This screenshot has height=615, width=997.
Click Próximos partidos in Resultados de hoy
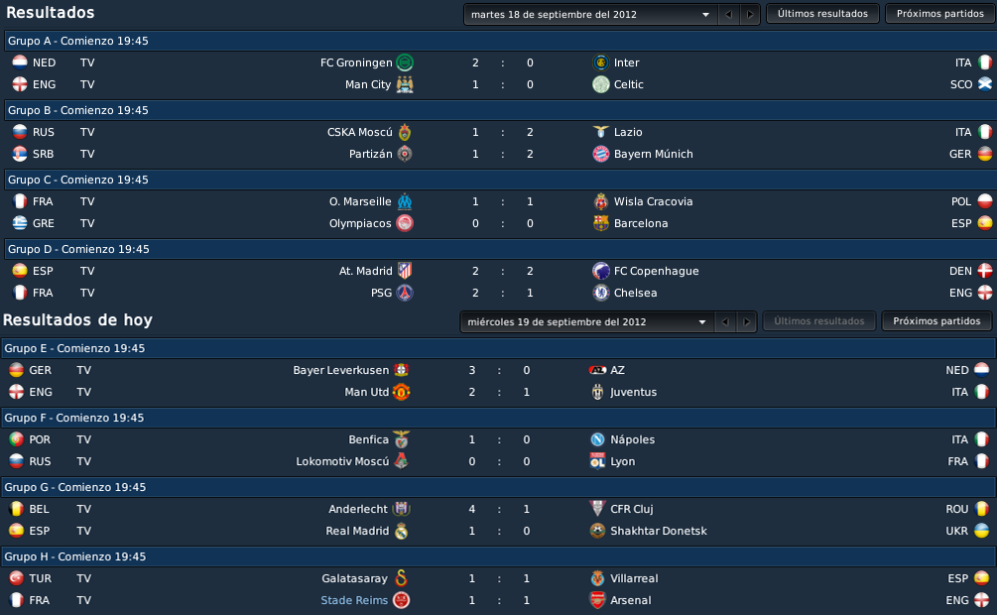coord(936,321)
